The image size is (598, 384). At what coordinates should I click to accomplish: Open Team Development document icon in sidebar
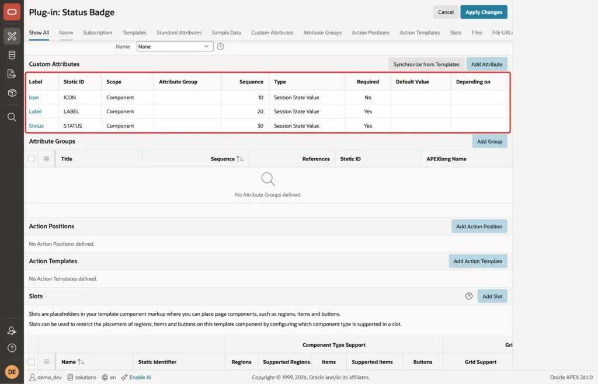pos(12,74)
